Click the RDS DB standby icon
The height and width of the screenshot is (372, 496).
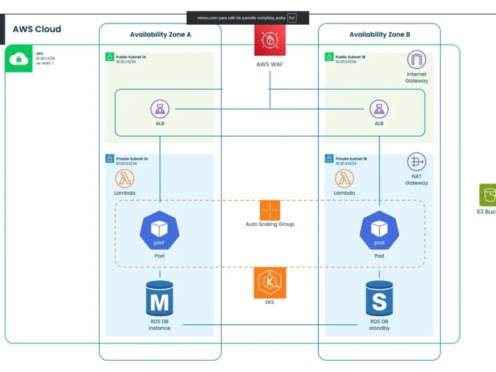379,299
